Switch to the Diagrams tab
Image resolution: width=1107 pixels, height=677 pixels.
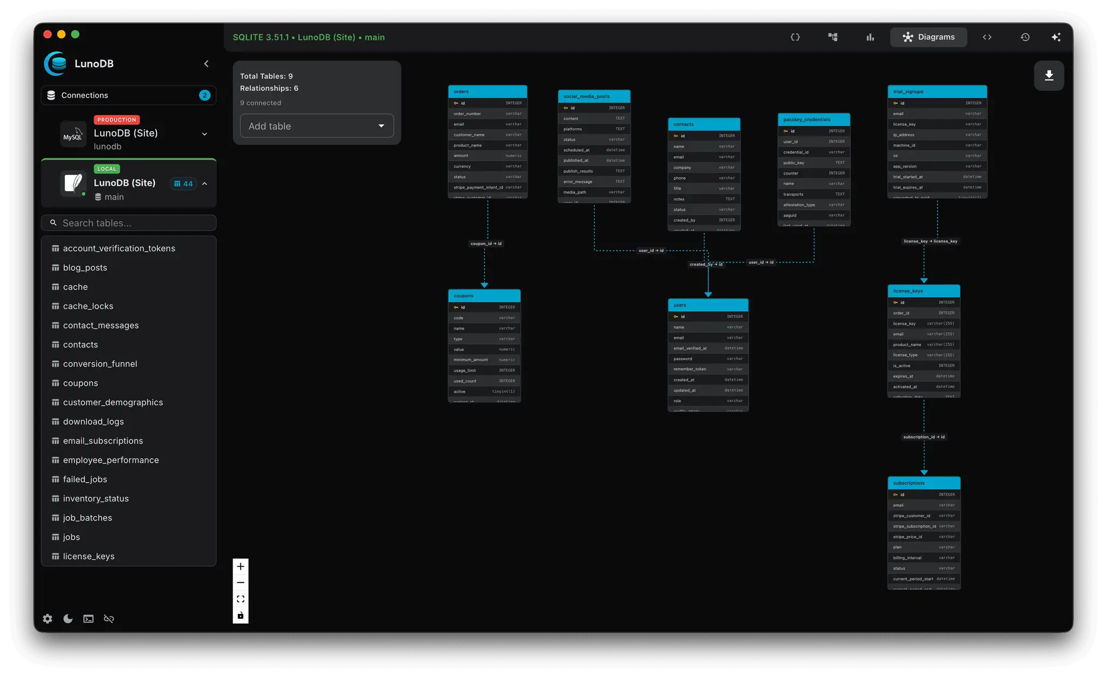pyautogui.click(x=928, y=37)
